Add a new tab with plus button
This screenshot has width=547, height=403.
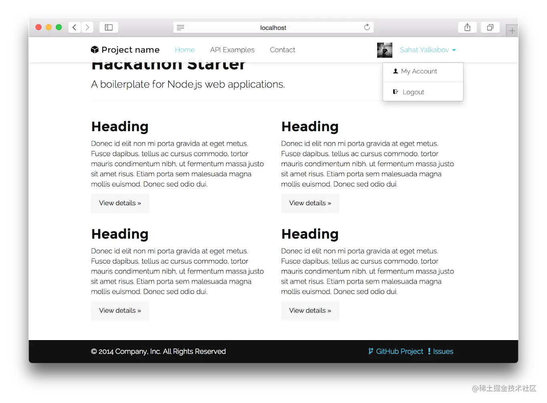tap(512, 30)
